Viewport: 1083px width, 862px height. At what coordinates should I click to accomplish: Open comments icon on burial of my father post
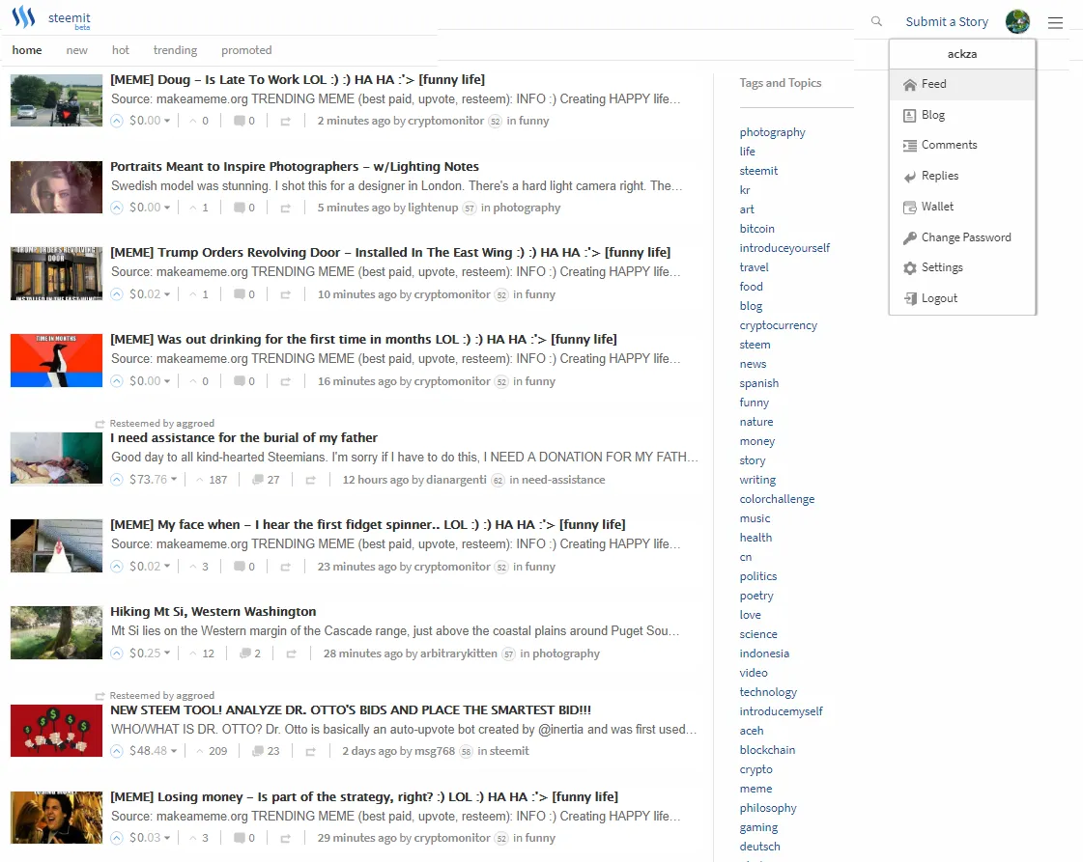click(258, 480)
